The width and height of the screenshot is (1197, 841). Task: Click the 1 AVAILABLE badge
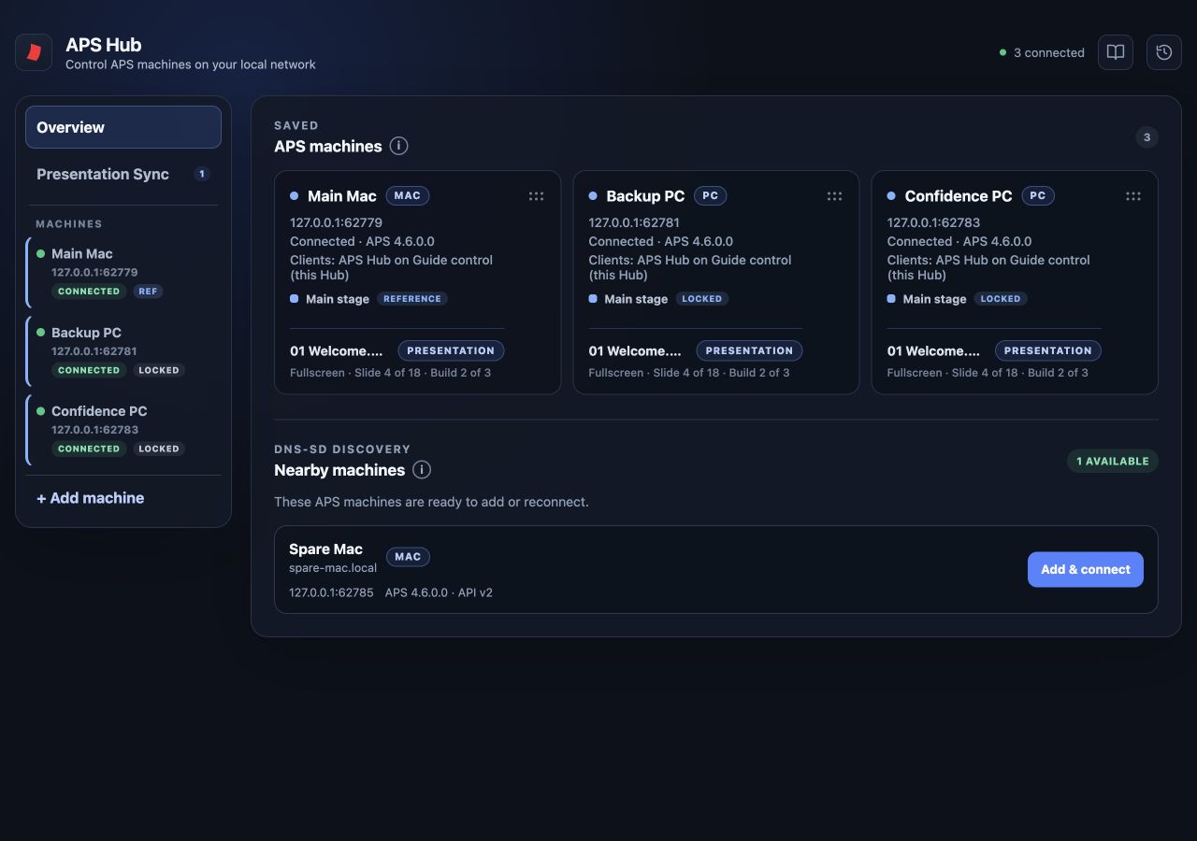[x=1113, y=461]
